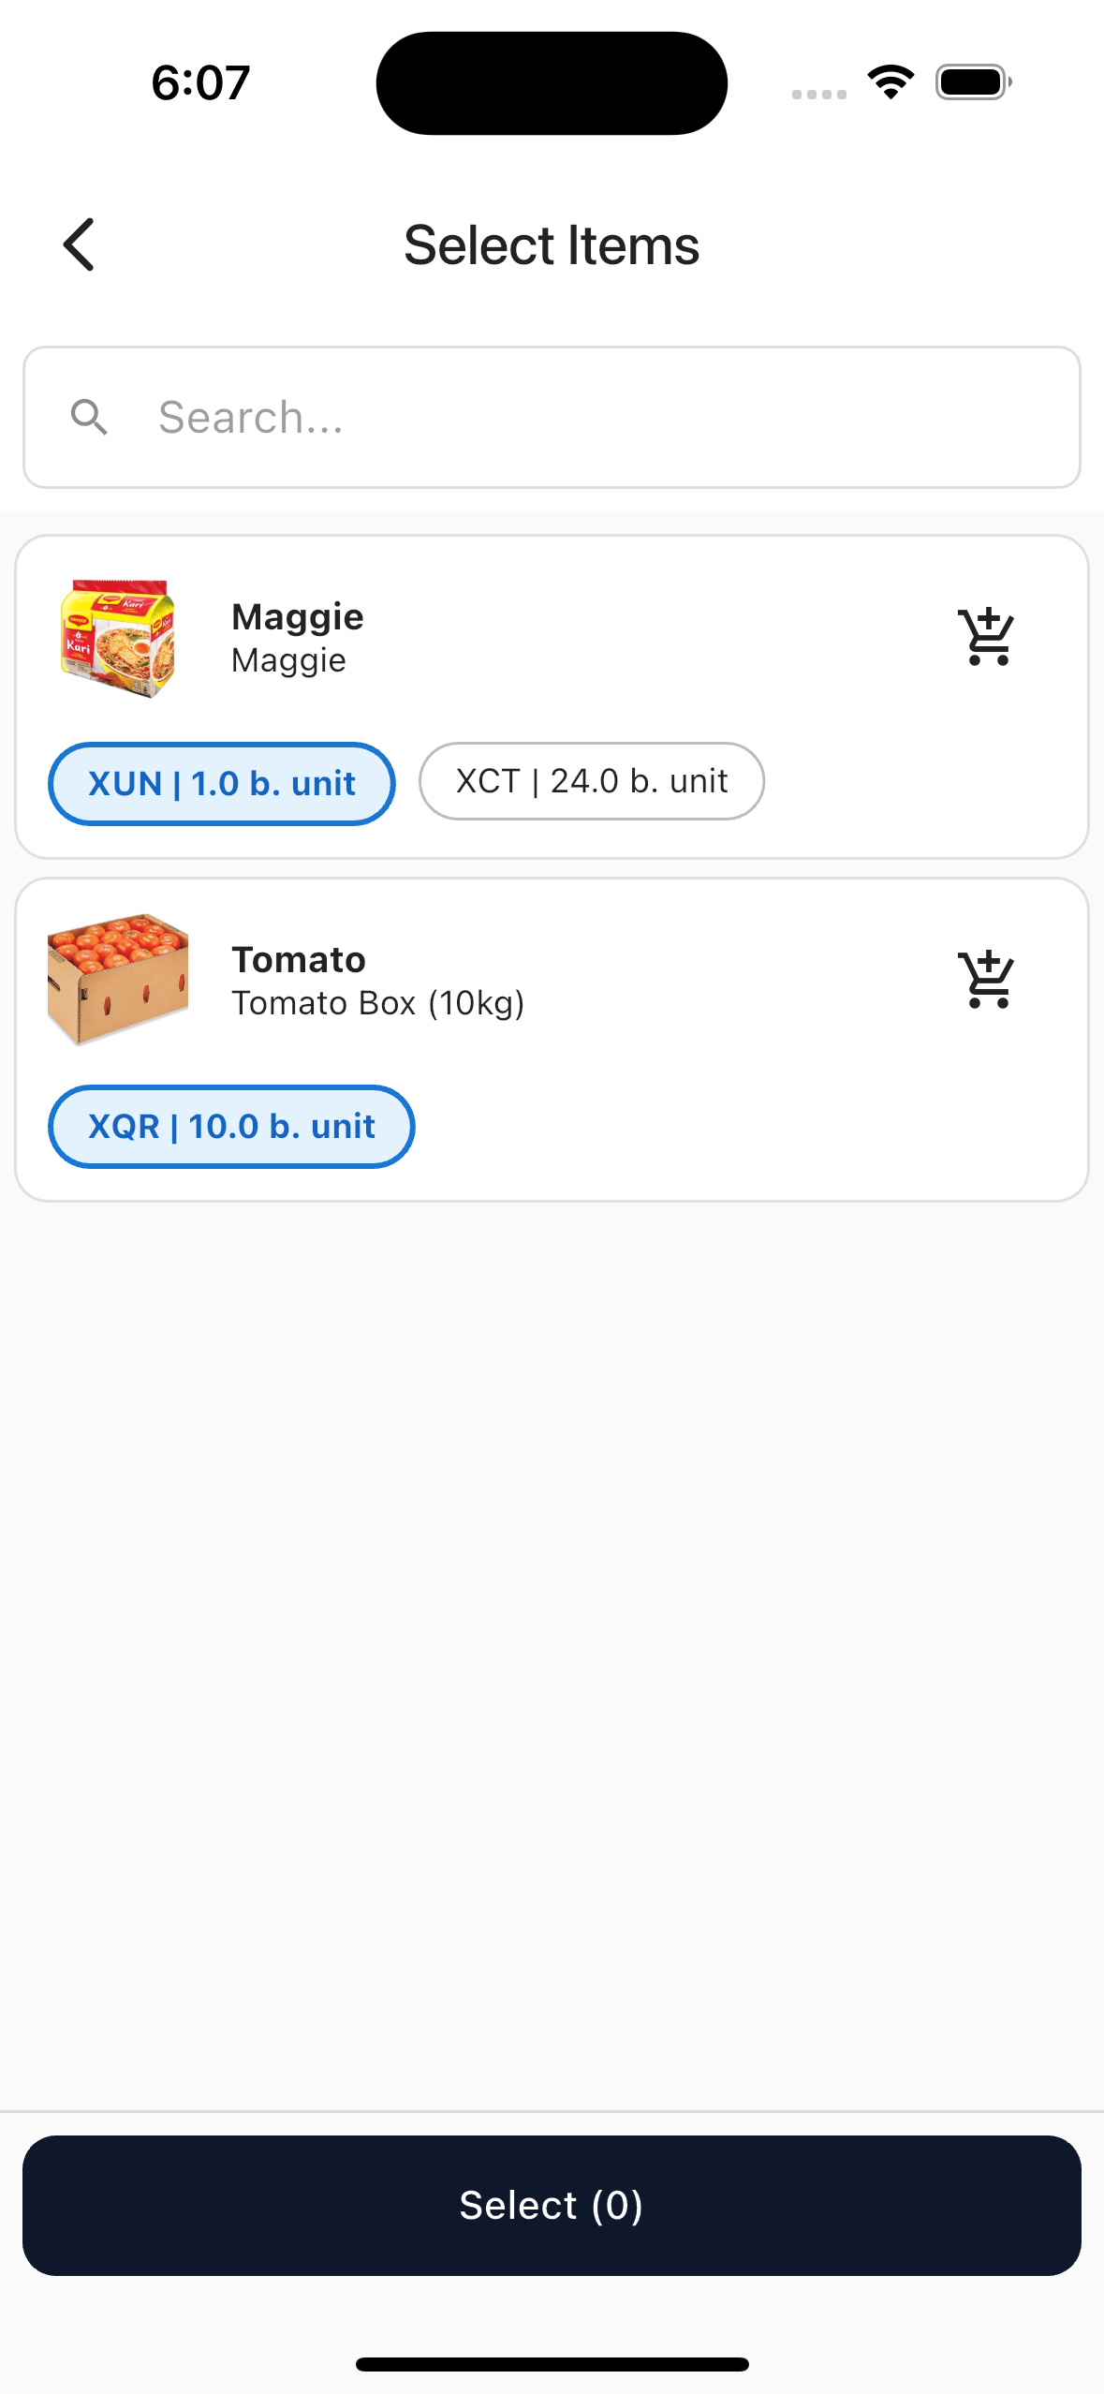Tap the home indicator bar

point(552,2364)
